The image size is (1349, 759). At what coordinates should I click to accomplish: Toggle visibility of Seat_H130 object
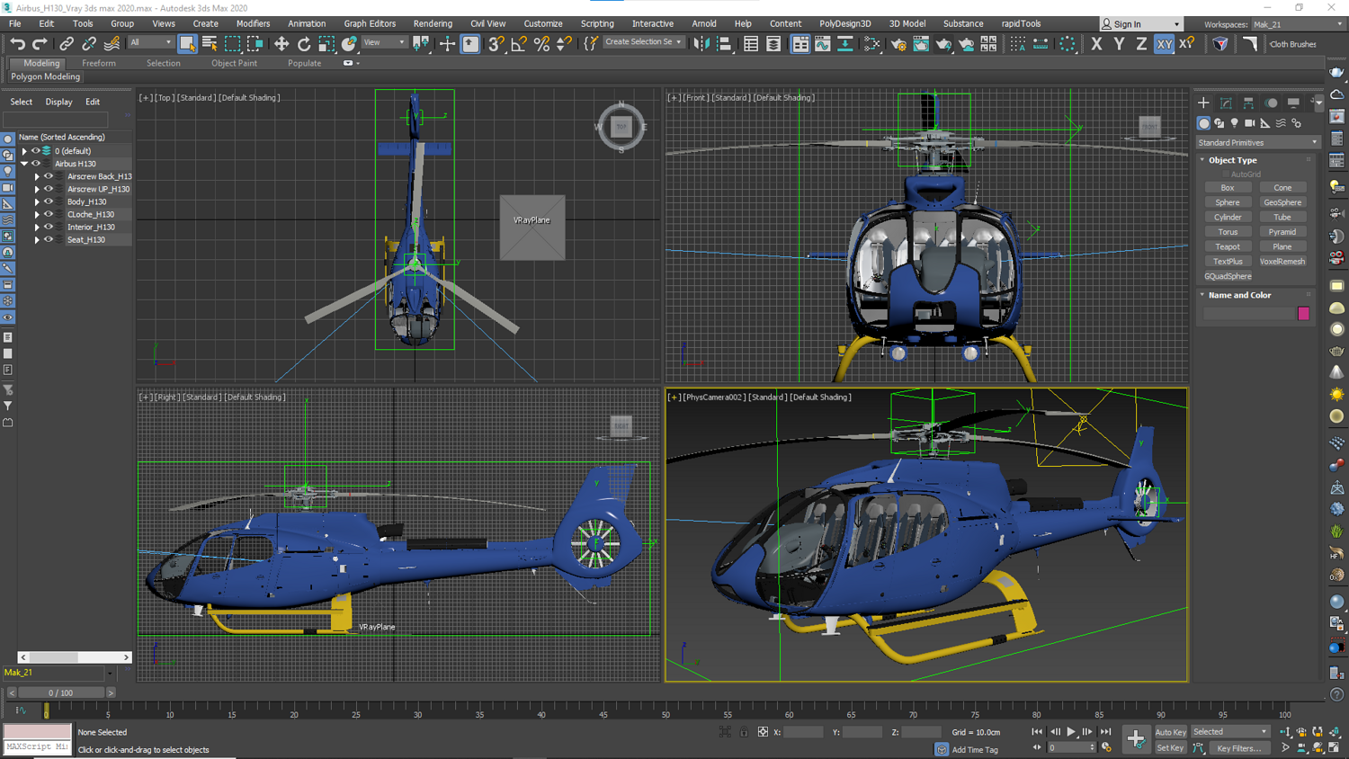point(49,239)
